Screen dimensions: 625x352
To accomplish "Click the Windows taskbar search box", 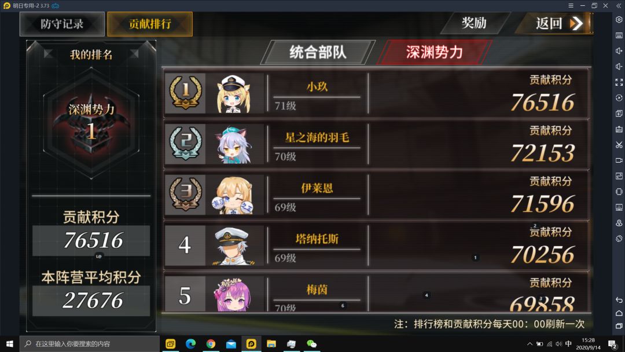I will pyautogui.click(x=90, y=344).
